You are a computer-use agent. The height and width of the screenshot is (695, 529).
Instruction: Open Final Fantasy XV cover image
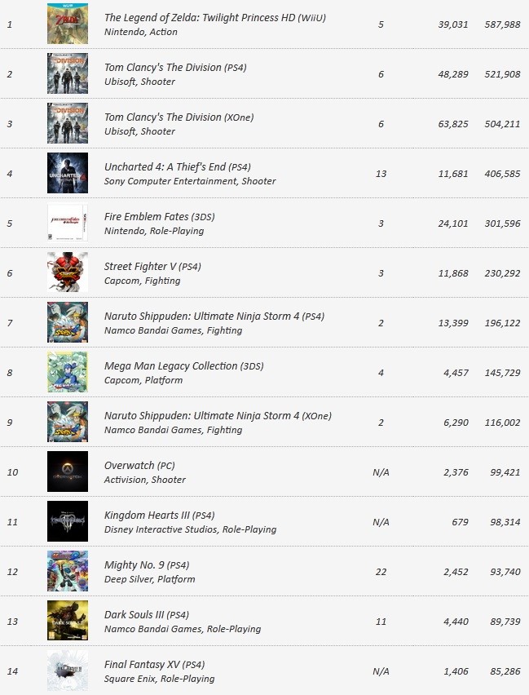68,671
